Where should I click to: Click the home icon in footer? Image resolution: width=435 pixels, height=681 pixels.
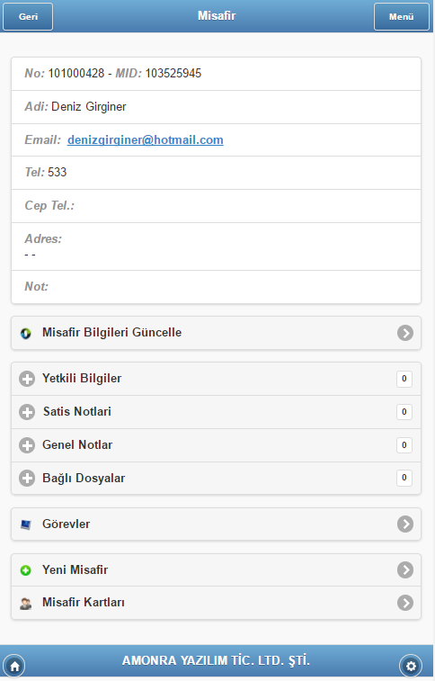point(14,666)
